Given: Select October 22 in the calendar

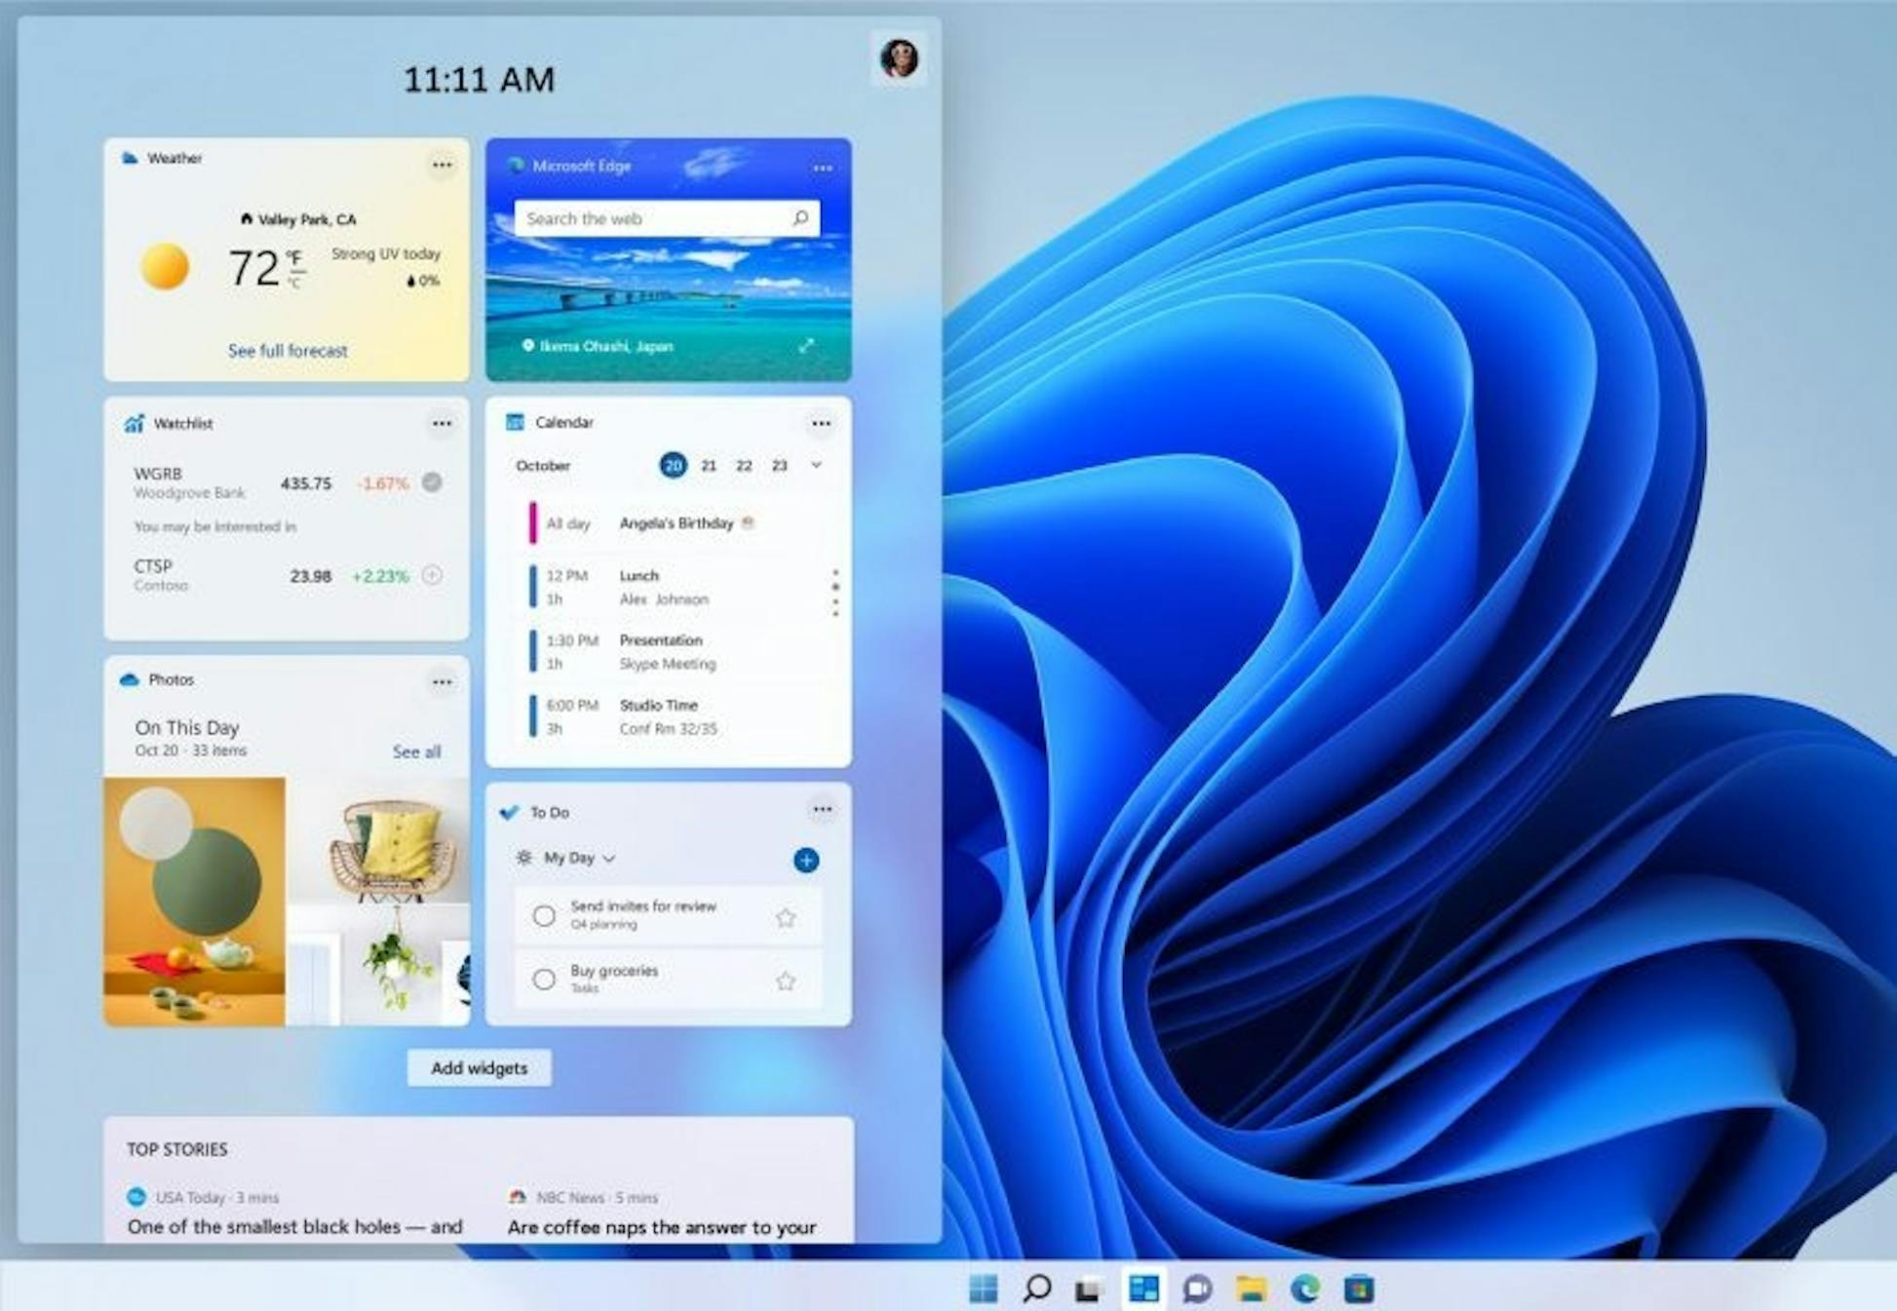Looking at the screenshot, I should coord(744,466).
